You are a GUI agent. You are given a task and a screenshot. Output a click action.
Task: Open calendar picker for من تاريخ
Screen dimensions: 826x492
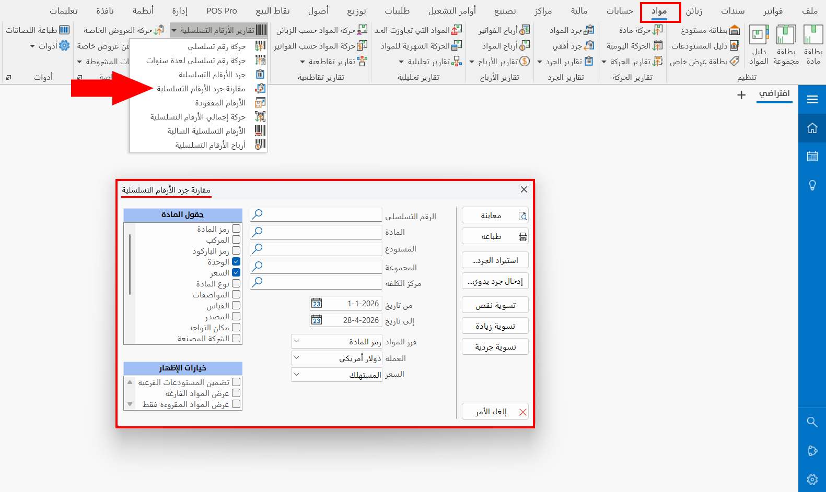point(317,304)
